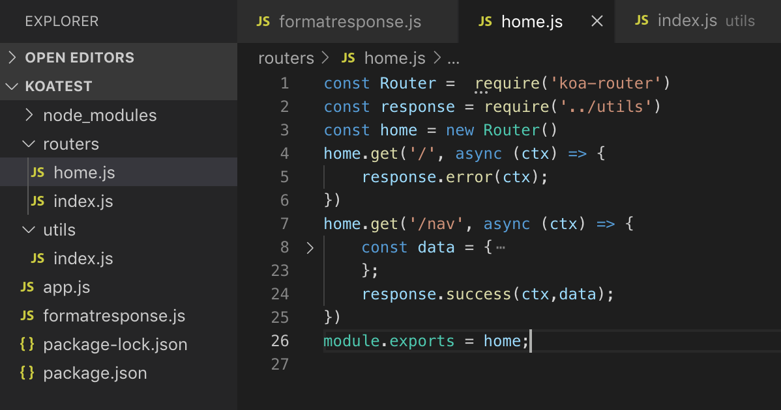Expand the Open Editors section
This screenshot has height=410, width=781.
pos(12,57)
